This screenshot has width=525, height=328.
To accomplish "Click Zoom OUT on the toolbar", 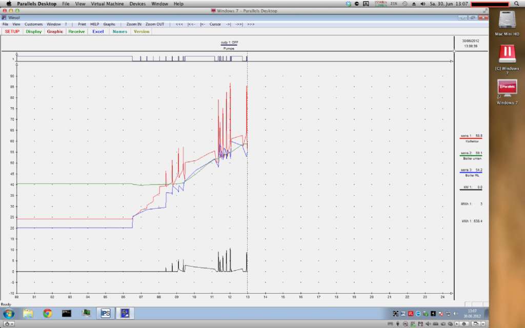I will pos(155,24).
